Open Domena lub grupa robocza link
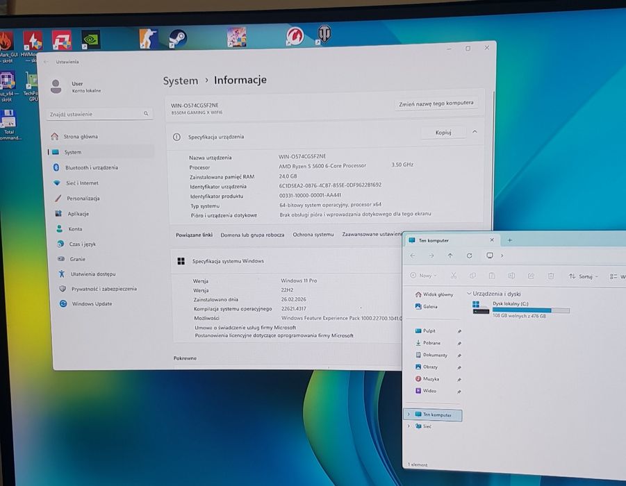 [252, 235]
